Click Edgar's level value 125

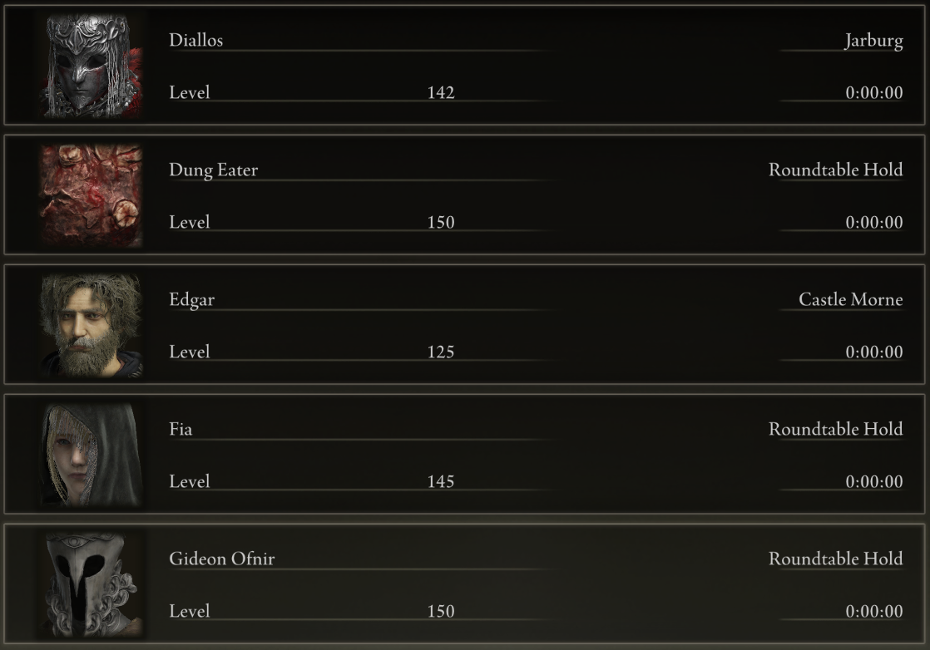[441, 352]
